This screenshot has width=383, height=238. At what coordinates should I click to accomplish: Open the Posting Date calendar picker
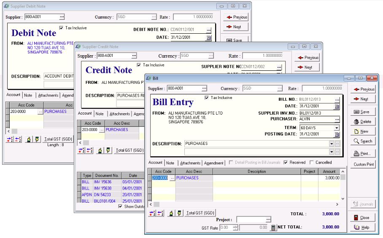(337, 134)
